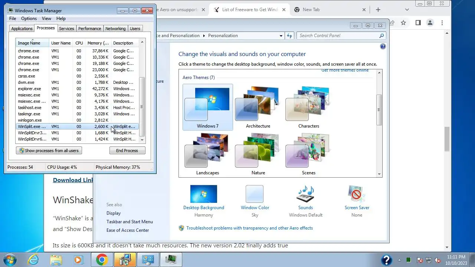Select the explorer.exe process row
This screenshot has height=267, width=475.
77,89
